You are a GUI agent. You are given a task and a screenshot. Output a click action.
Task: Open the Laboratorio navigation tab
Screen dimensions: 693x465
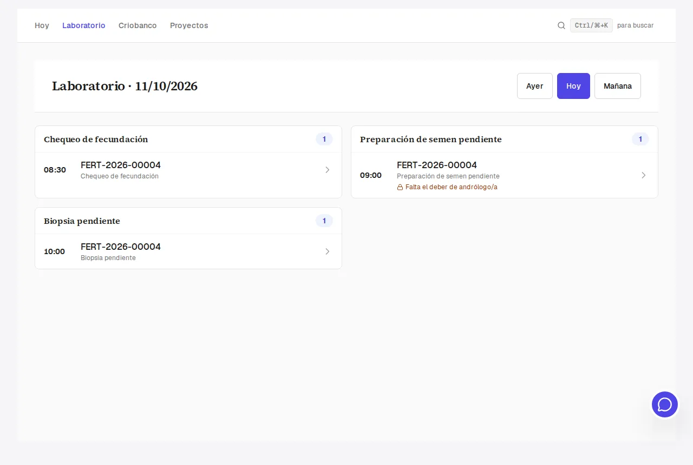point(84,25)
